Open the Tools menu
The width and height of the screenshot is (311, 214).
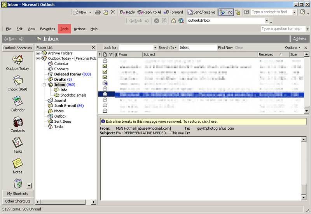pos(65,29)
